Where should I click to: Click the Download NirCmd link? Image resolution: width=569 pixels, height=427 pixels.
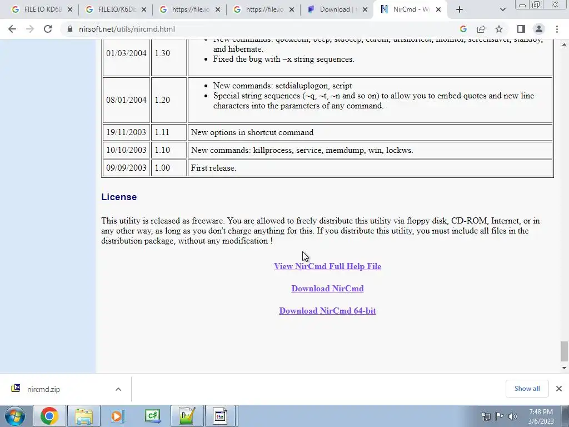point(327,289)
